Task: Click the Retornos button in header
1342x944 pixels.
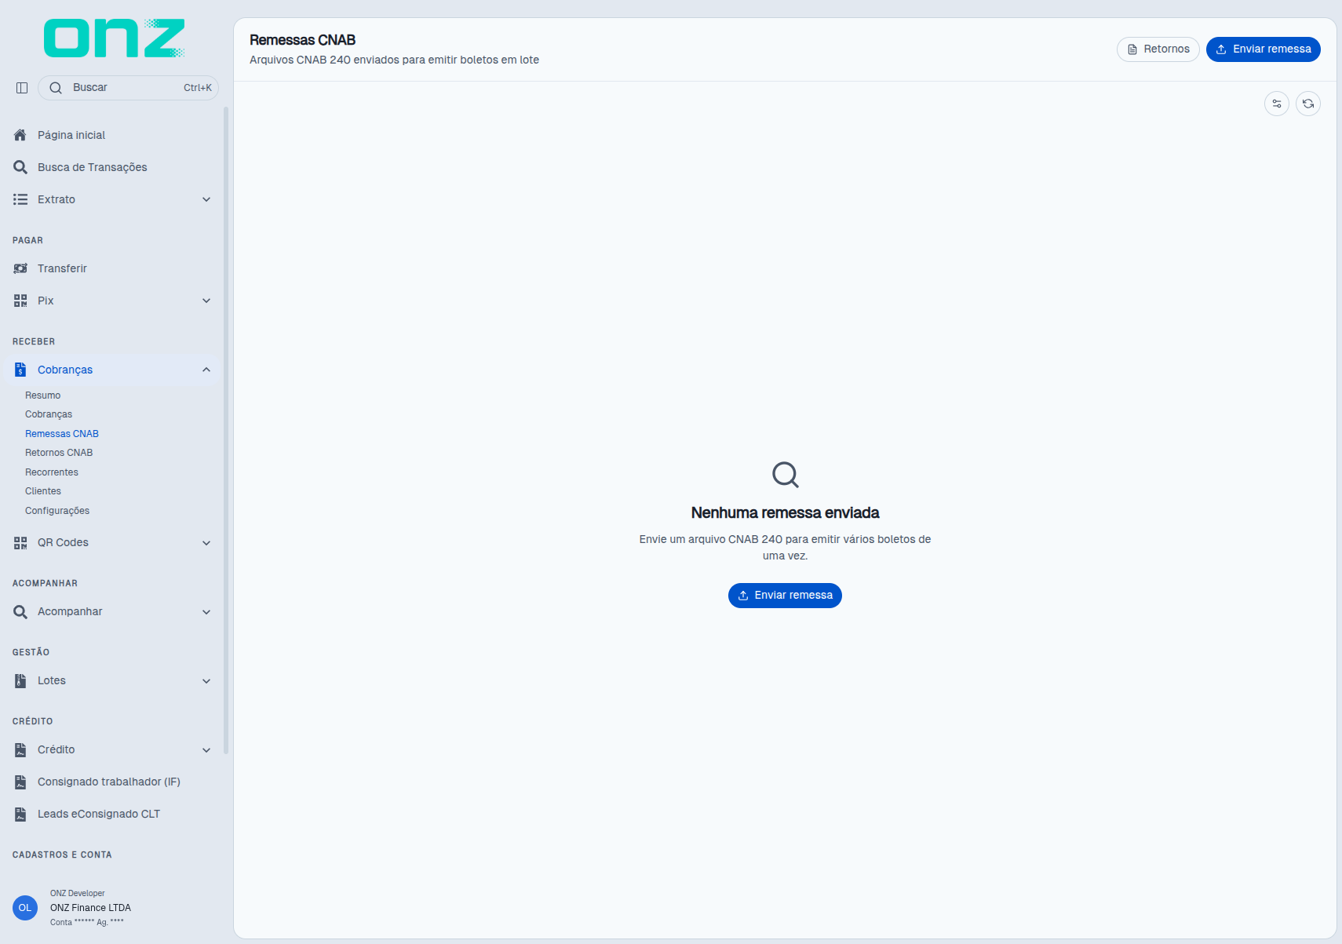Action: click(x=1158, y=49)
